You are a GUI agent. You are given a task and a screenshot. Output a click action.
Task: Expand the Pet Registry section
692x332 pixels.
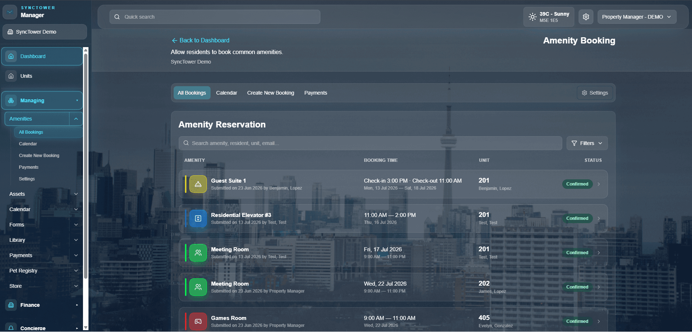coord(76,271)
